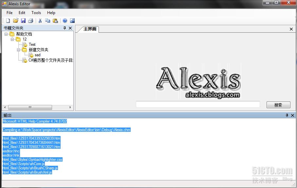297x188 pixels.
Task: Collapse the 新建文件夹 tree node
Action: tap(19, 50)
